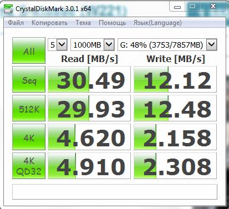Open the Файл menu
This screenshot has width=229, height=209.
(16, 23)
